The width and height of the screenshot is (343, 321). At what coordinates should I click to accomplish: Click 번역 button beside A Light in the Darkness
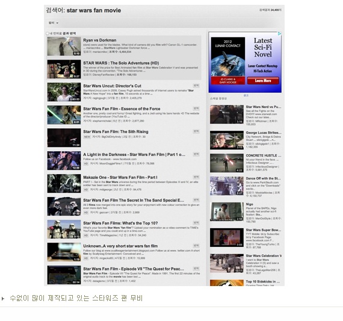pos(196,154)
